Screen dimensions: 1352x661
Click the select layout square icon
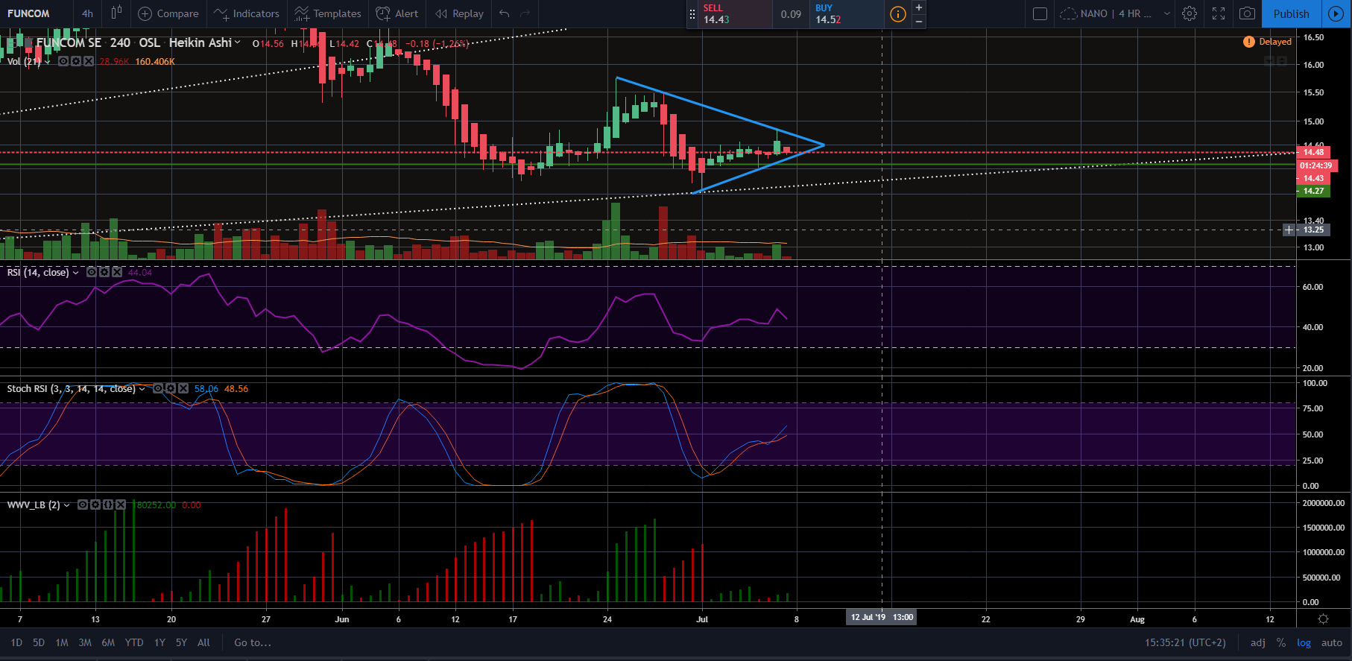(x=1040, y=13)
